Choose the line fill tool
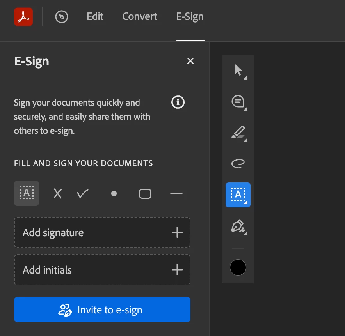 176,193
